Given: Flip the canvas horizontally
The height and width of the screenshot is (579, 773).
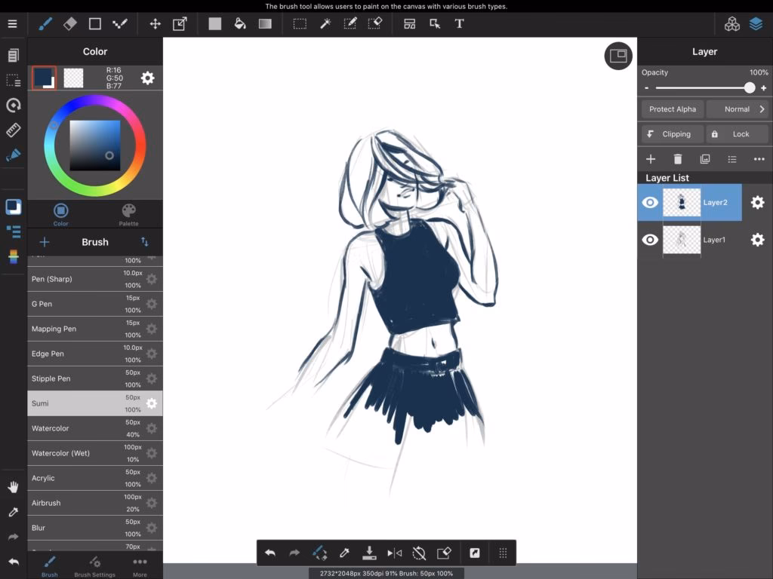Looking at the screenshot, I should click(x=395, y=552).
